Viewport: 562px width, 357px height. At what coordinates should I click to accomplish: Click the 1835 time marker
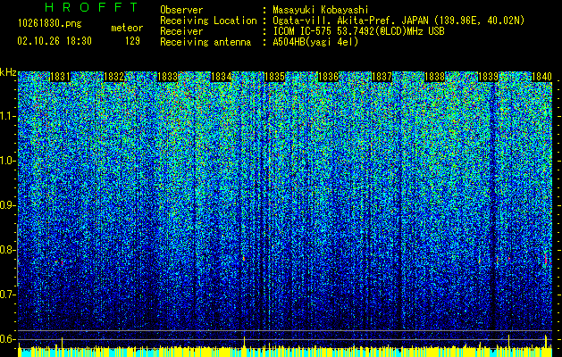pos(274,77)
